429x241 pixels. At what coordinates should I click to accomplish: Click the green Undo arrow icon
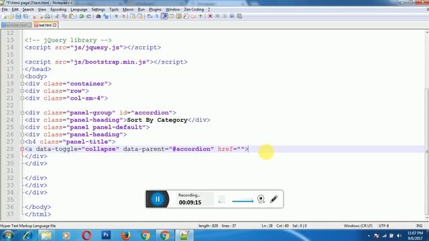coord(81,16)
